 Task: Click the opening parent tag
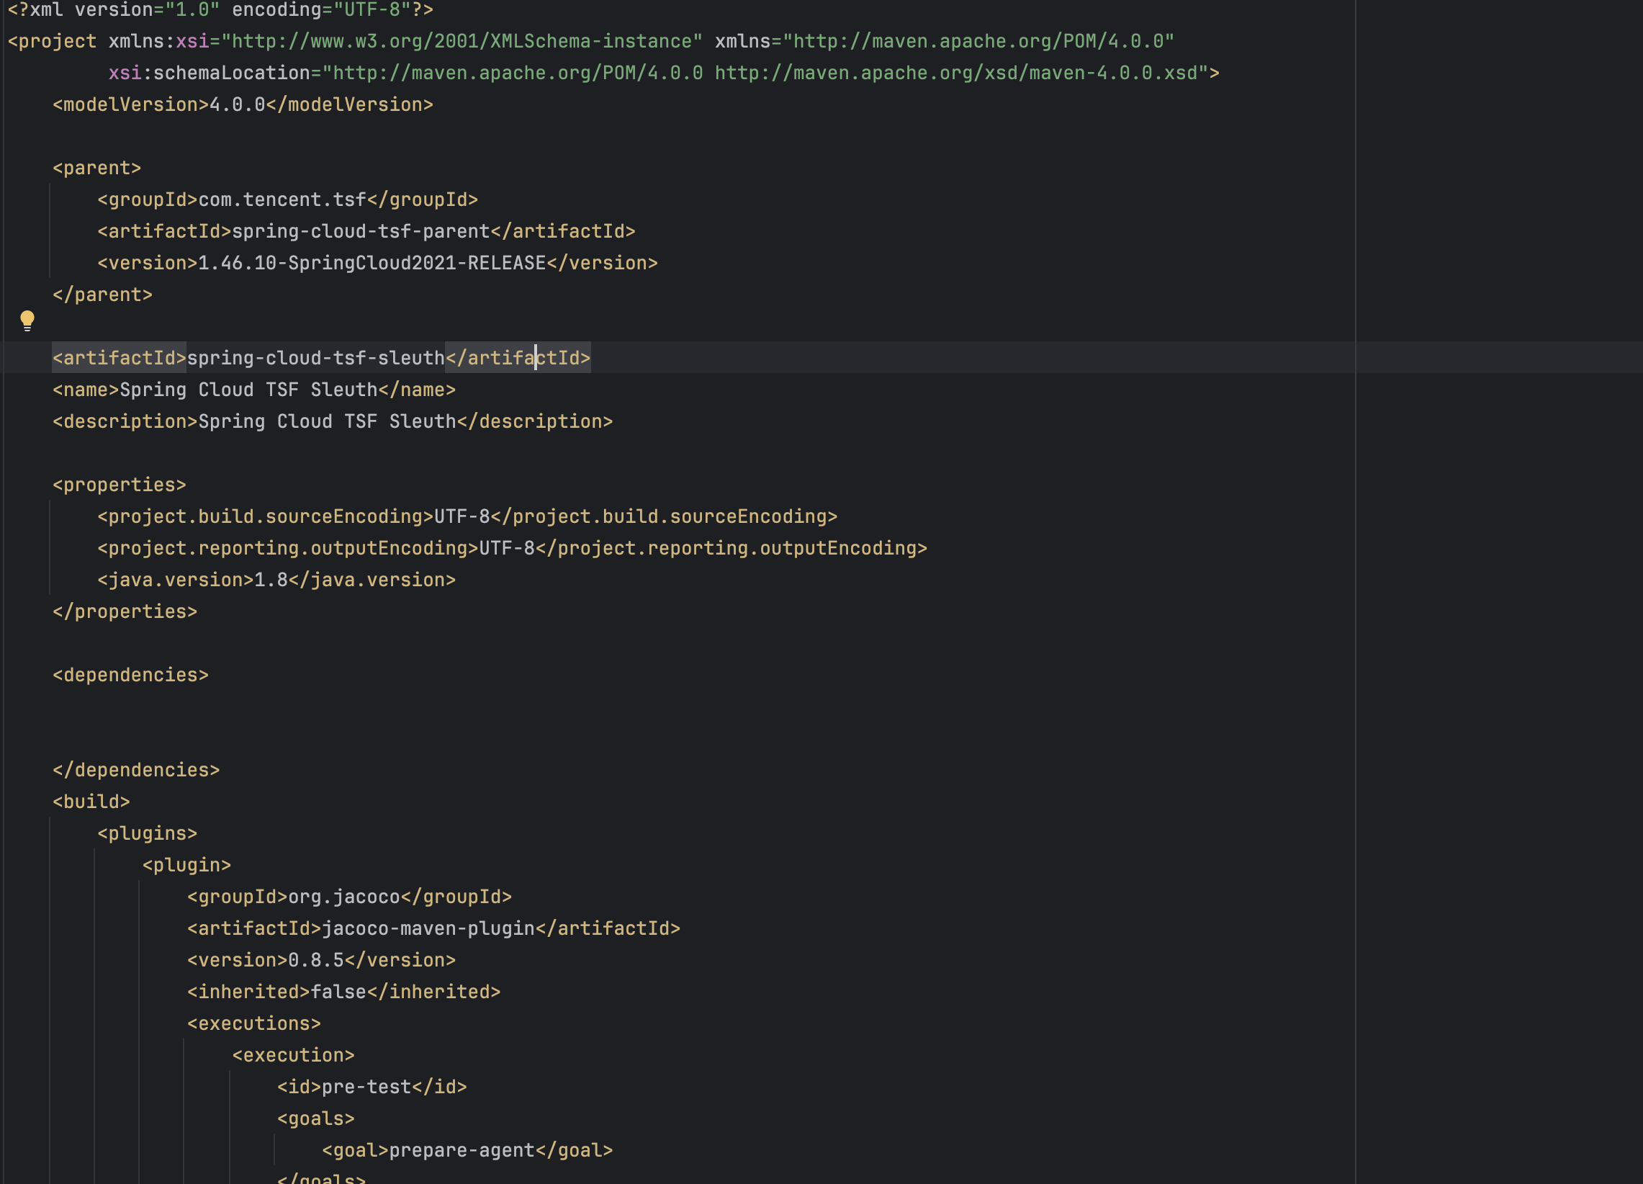click(x=97, y=168)
